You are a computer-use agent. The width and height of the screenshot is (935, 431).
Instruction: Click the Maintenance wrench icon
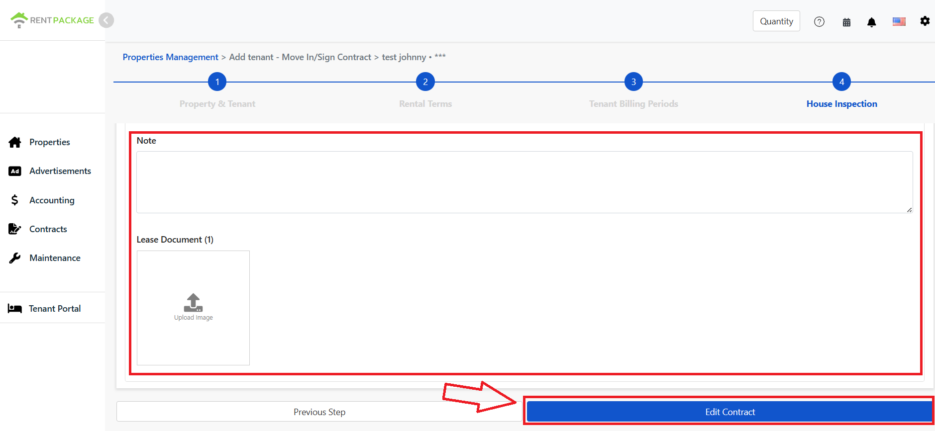pos(15,258)
